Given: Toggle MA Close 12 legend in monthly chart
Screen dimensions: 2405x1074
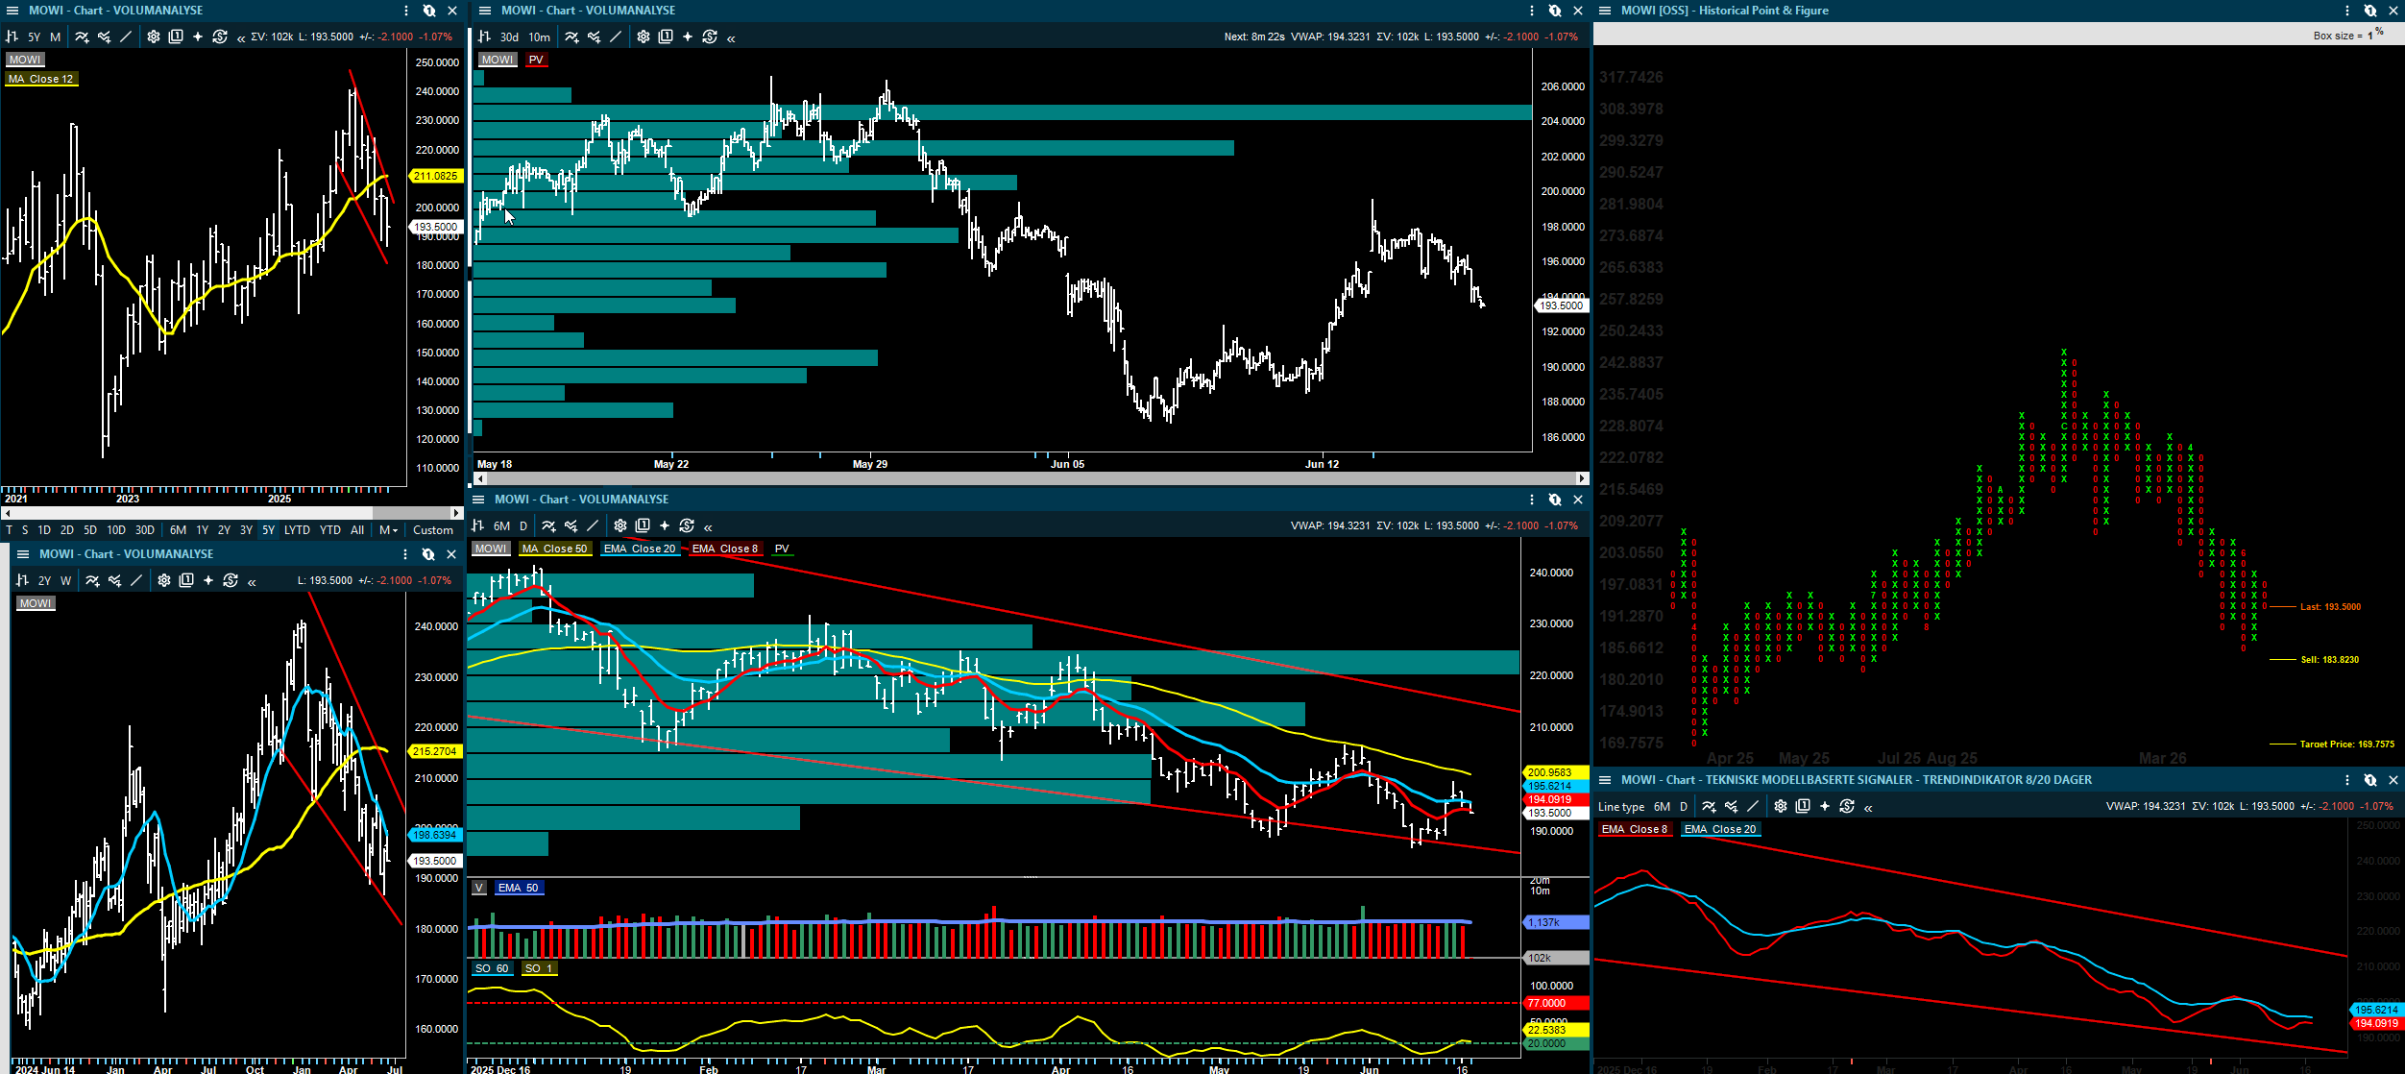Looking at the screenshot, I should click(41, 79).
